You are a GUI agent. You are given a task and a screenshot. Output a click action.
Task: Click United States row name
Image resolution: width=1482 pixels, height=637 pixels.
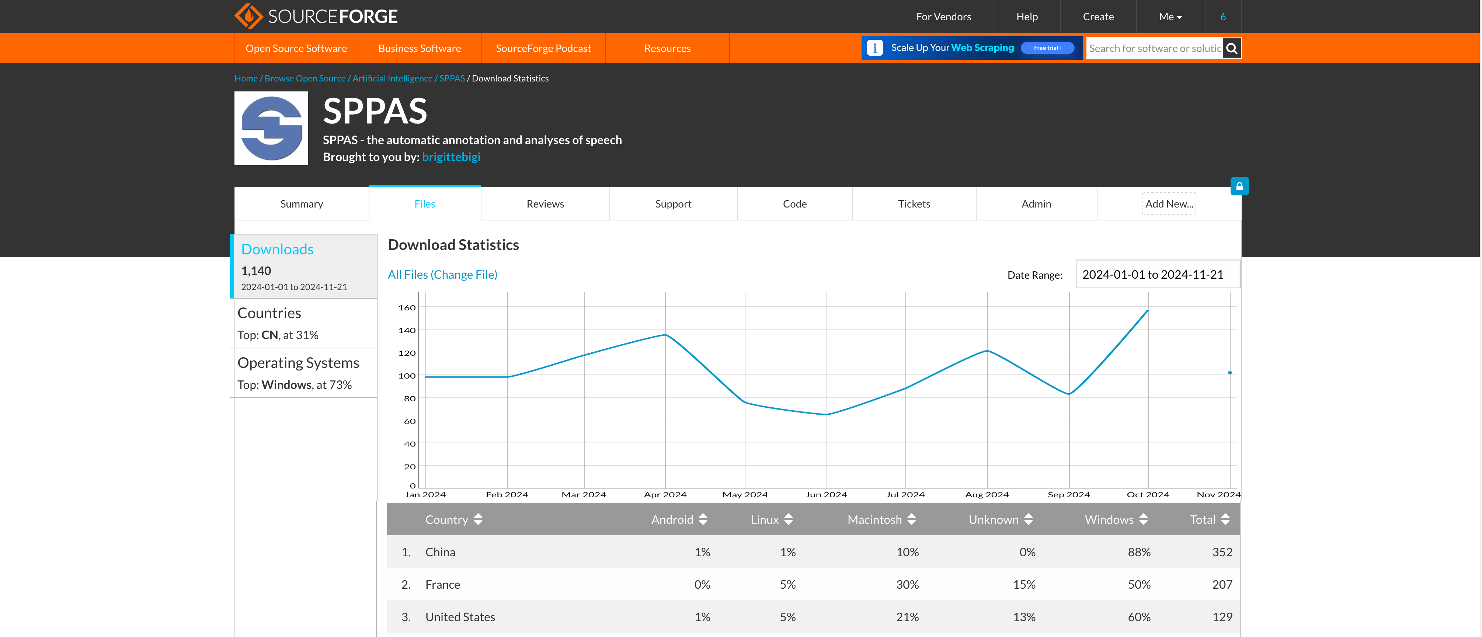coord(460,617)
